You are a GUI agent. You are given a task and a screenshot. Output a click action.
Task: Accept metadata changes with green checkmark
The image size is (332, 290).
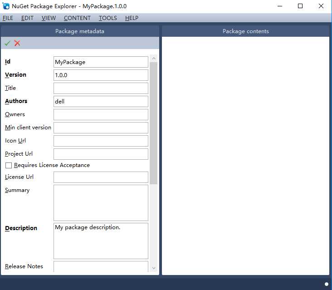pyautogui.click(x=7, y=43)
